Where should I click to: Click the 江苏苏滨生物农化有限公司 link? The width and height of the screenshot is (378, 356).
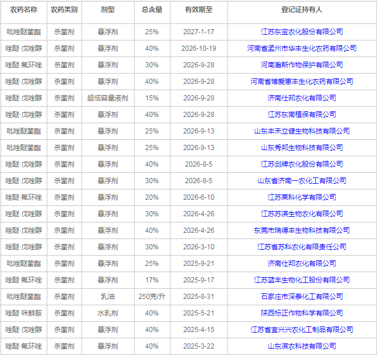302,214
